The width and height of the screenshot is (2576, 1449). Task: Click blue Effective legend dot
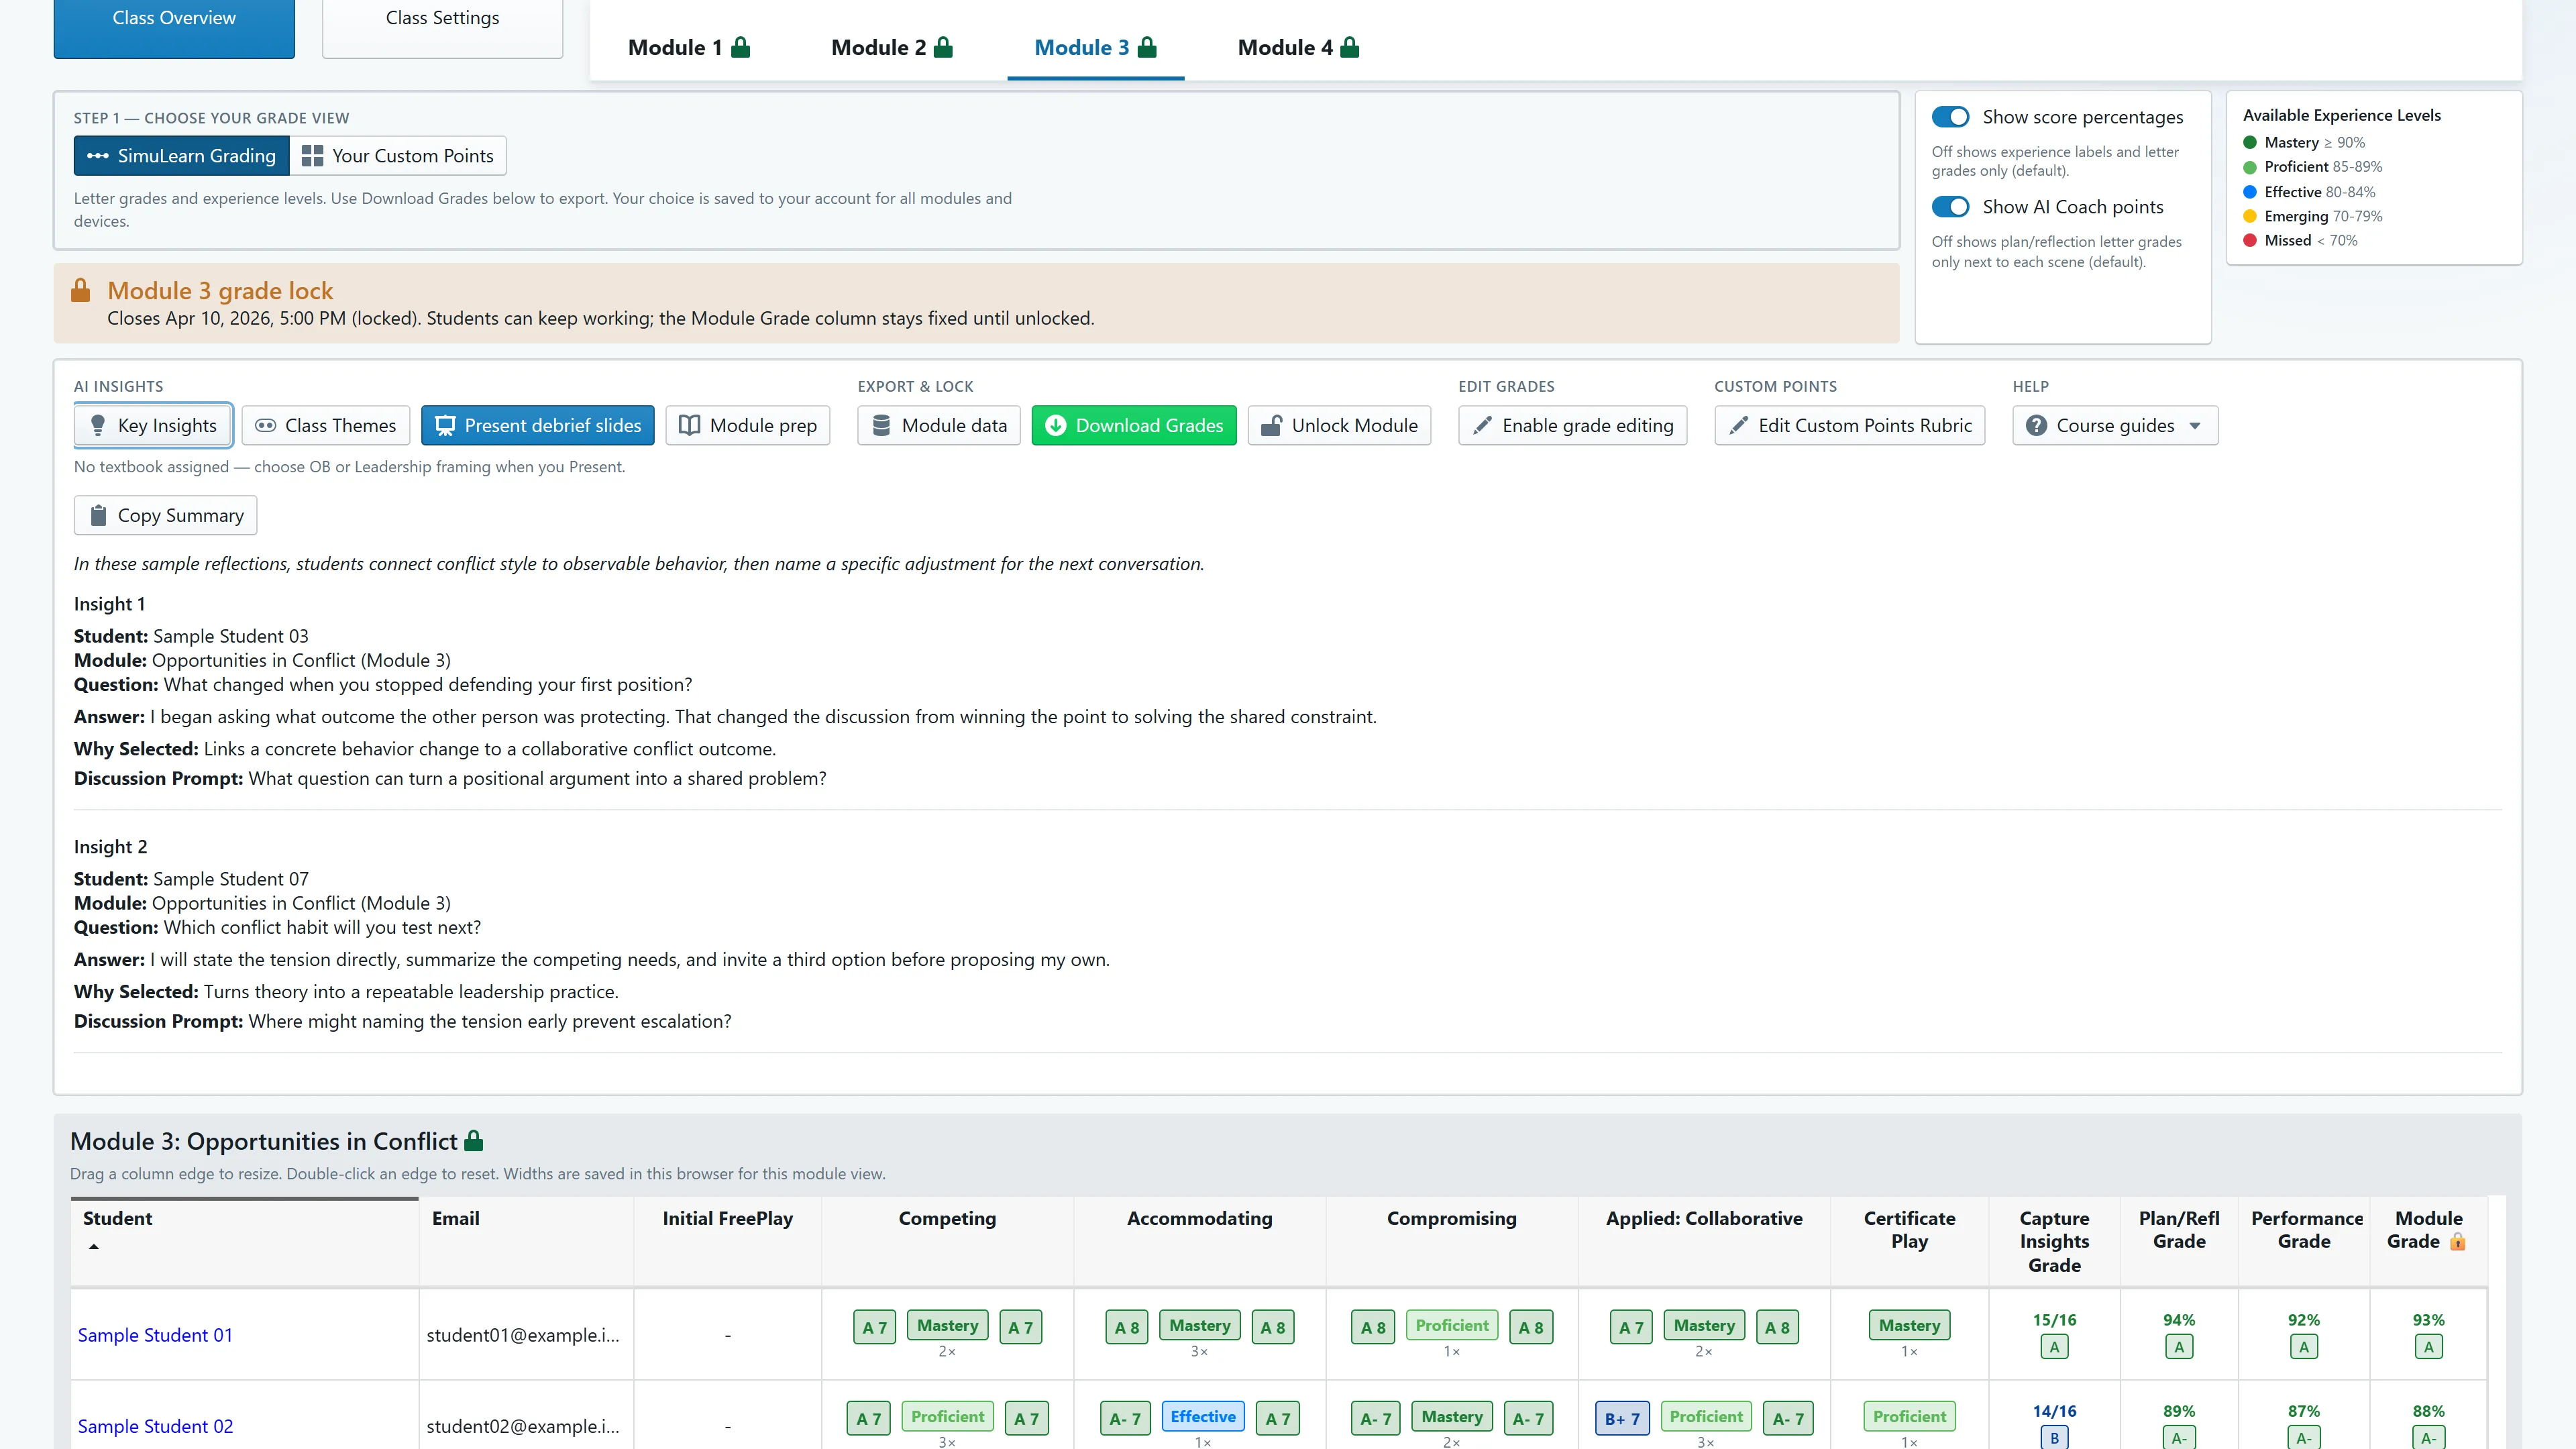tap(2250, 192)
